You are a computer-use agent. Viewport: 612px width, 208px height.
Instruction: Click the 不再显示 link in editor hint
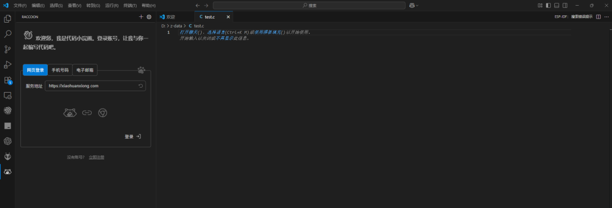(225, 38)
